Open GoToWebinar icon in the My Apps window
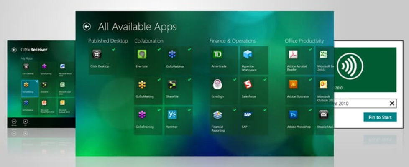The width and height of the screenshot is (409, 167). click(x=26, y=103)
